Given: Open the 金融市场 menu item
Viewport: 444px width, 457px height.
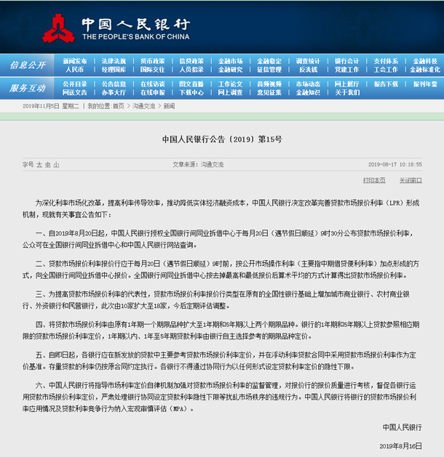Looking at the screenshot, I should coord(230,61).
